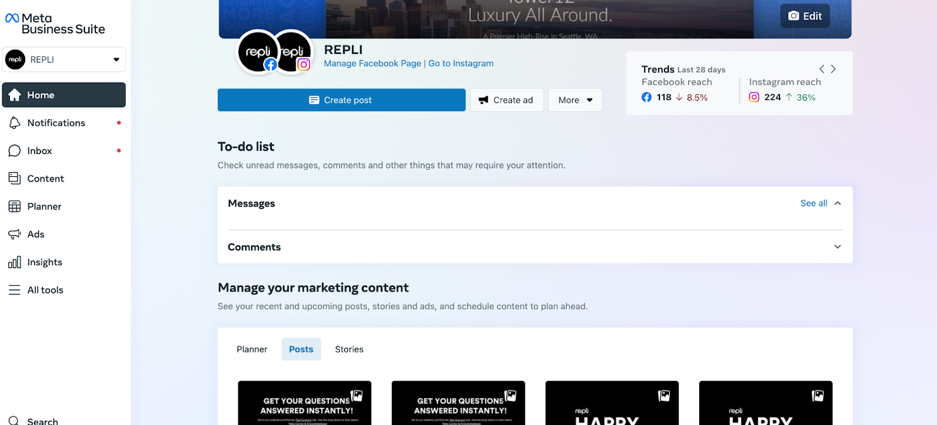Viewport: 937px width, 425px height.
Task: Open first Get Your Questions Answered post
Action: 305,403
